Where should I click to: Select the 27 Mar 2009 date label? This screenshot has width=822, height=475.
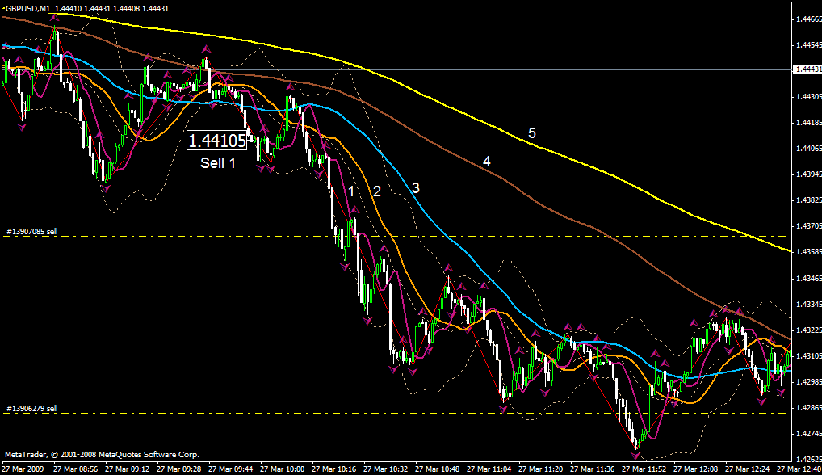click(x=24, y=469)
